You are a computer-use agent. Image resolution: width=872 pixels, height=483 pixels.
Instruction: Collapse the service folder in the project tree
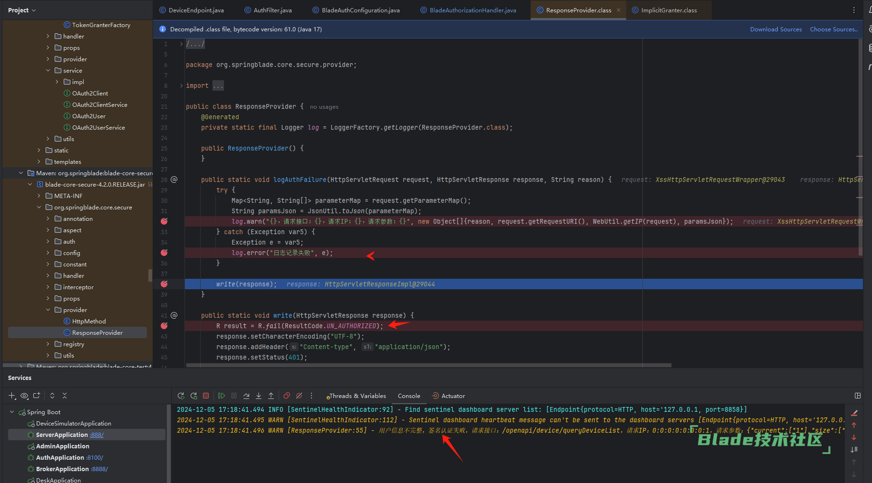click(48, 70)
